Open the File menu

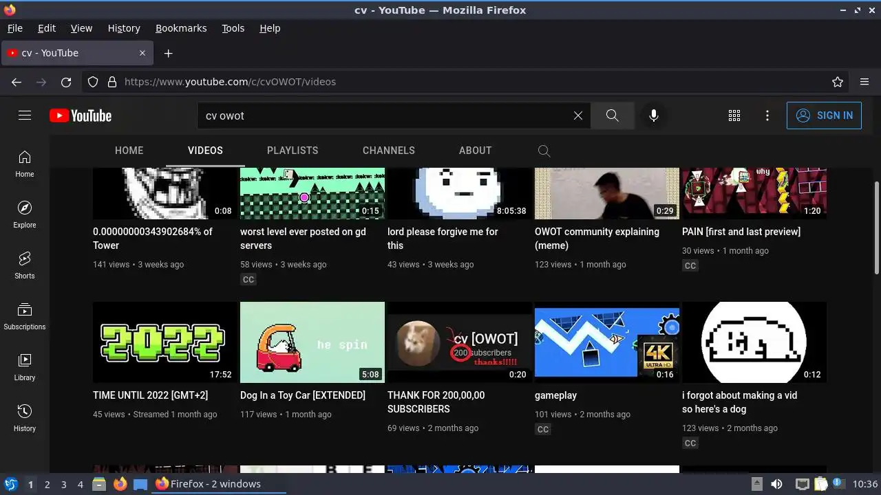14,28
